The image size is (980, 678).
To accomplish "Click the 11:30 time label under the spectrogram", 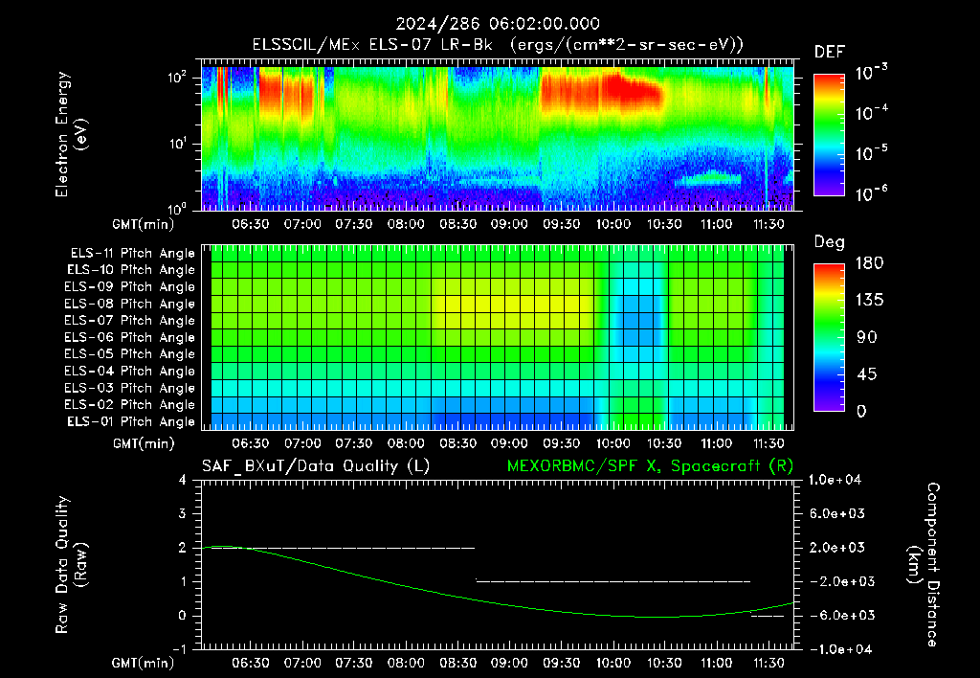I will pyautogui.click(x=768, y=224).
